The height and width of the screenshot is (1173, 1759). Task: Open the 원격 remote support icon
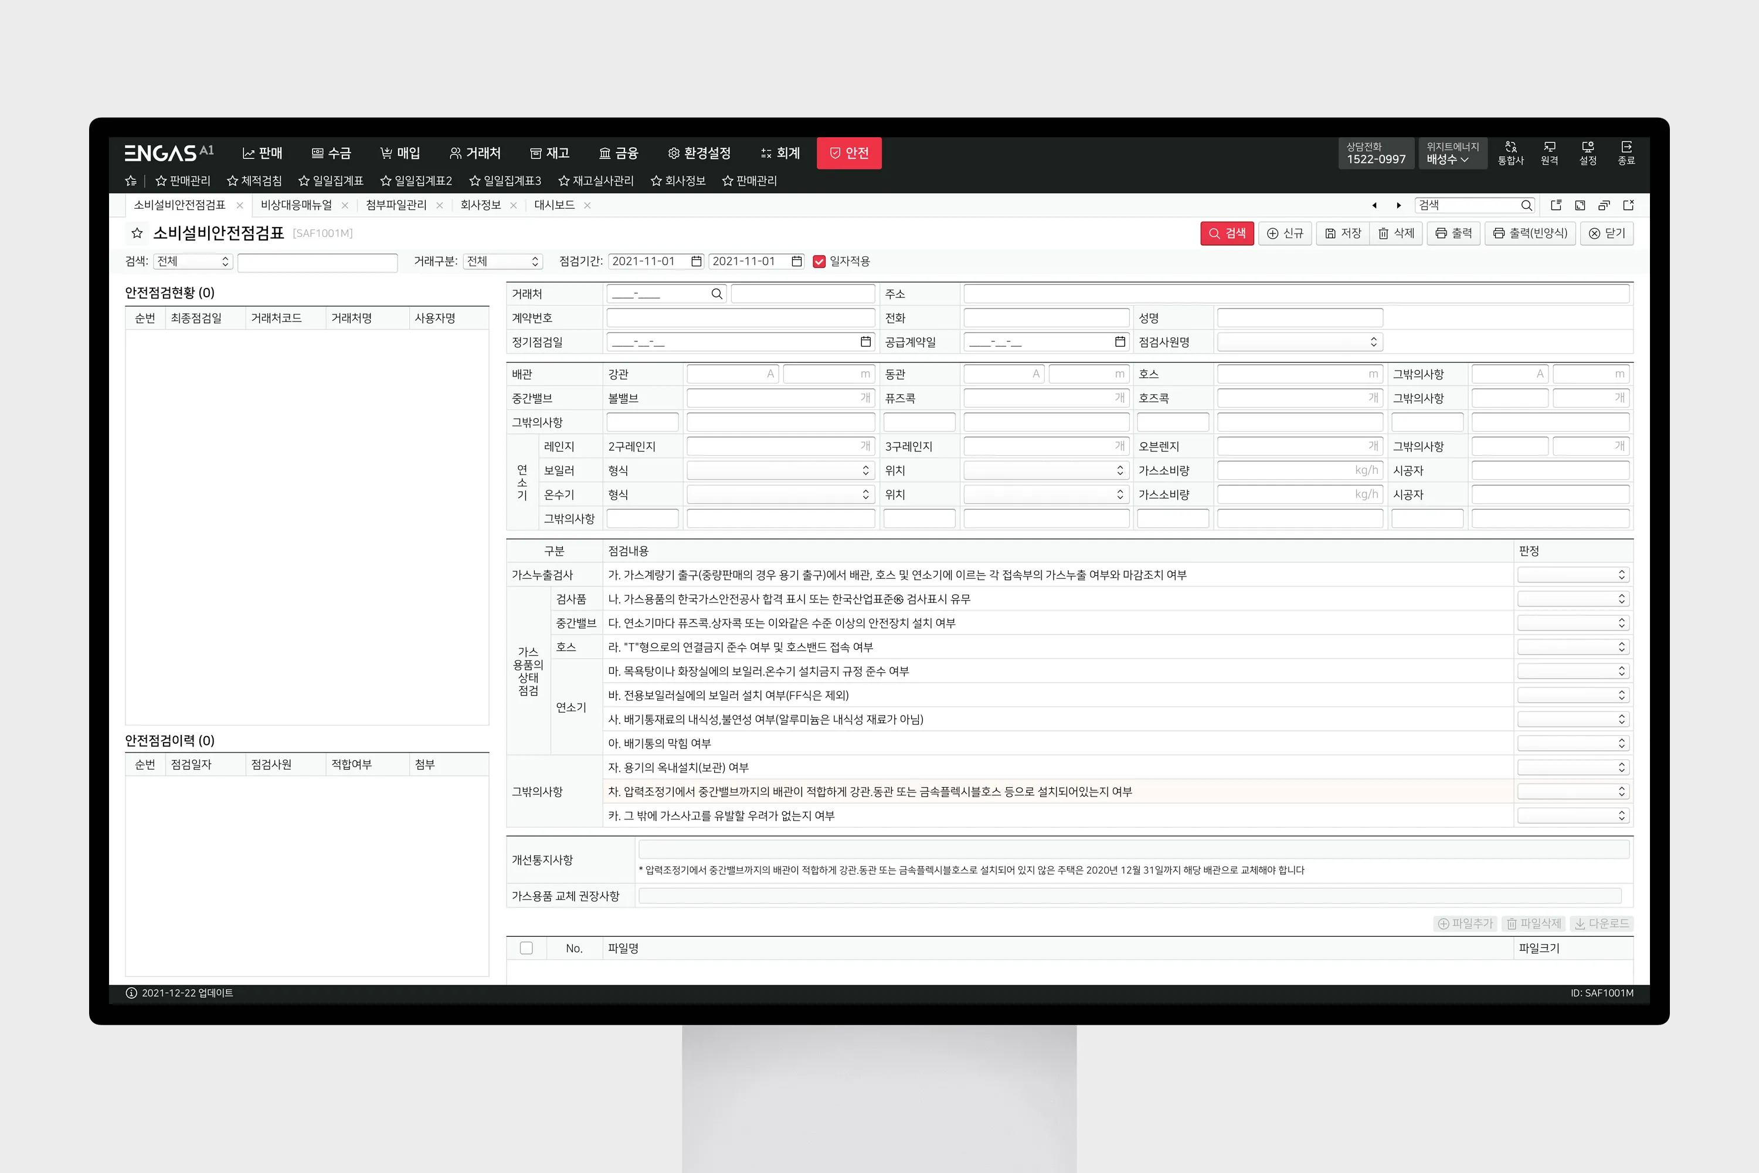click(x=1549, y=152)
